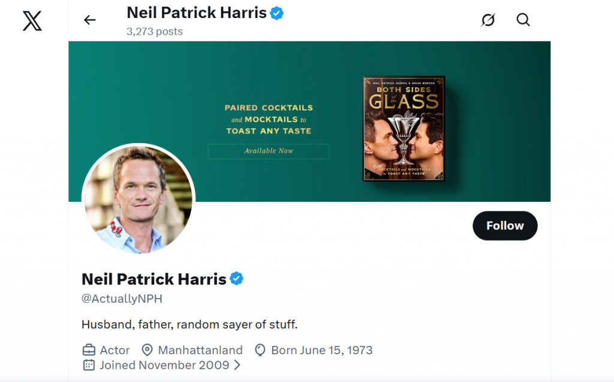Click the Follow button
614x382 pixels.
[505, 226]
